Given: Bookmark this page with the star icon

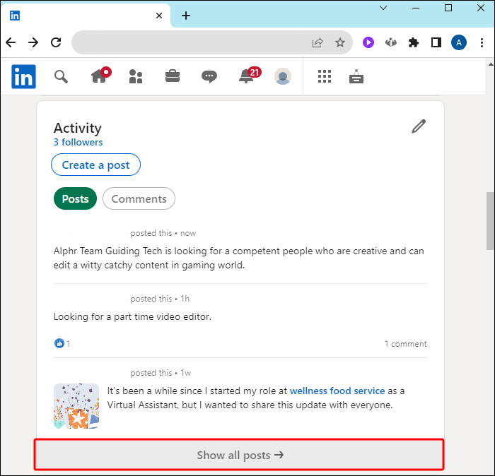Looking at the screenshot, I should (340, 42).
